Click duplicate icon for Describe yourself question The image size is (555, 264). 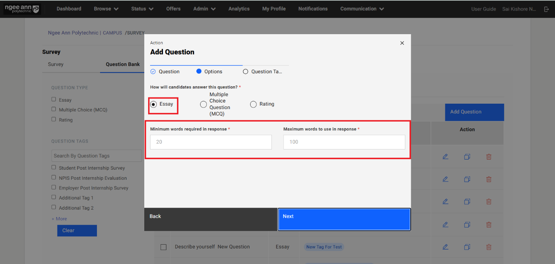pyautogui.click(x=467, y=247)
